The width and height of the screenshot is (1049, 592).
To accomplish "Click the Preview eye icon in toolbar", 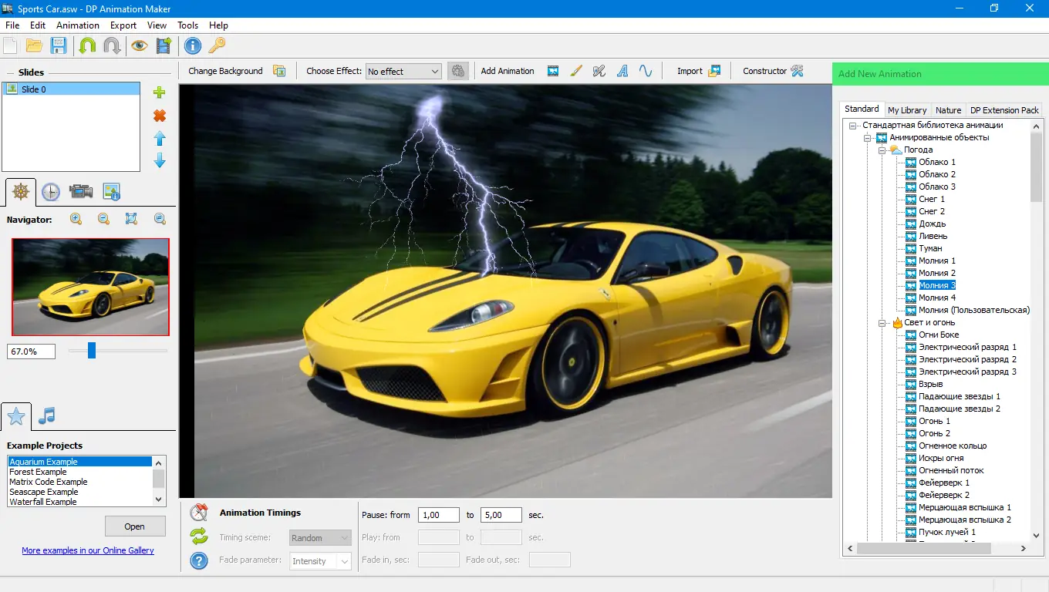I will 139,45.
